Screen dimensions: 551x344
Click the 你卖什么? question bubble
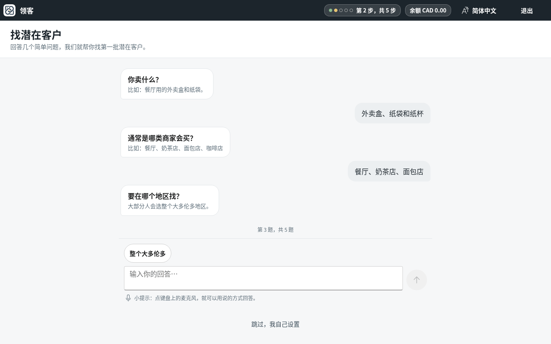167,84
